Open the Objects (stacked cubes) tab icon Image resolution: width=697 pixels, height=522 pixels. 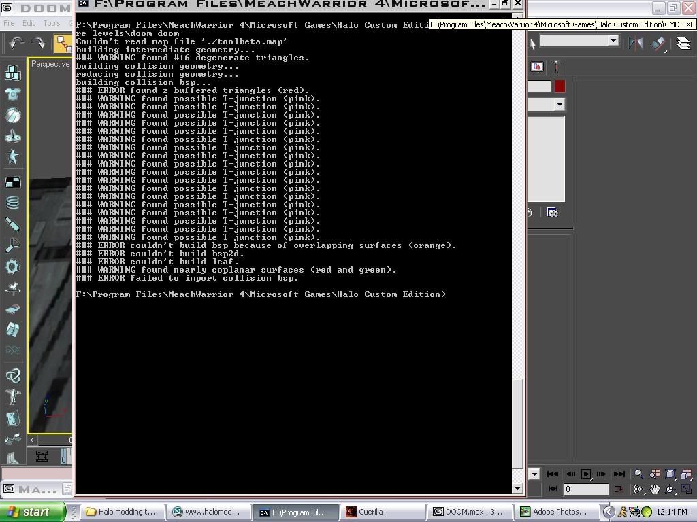coord(12,72)
